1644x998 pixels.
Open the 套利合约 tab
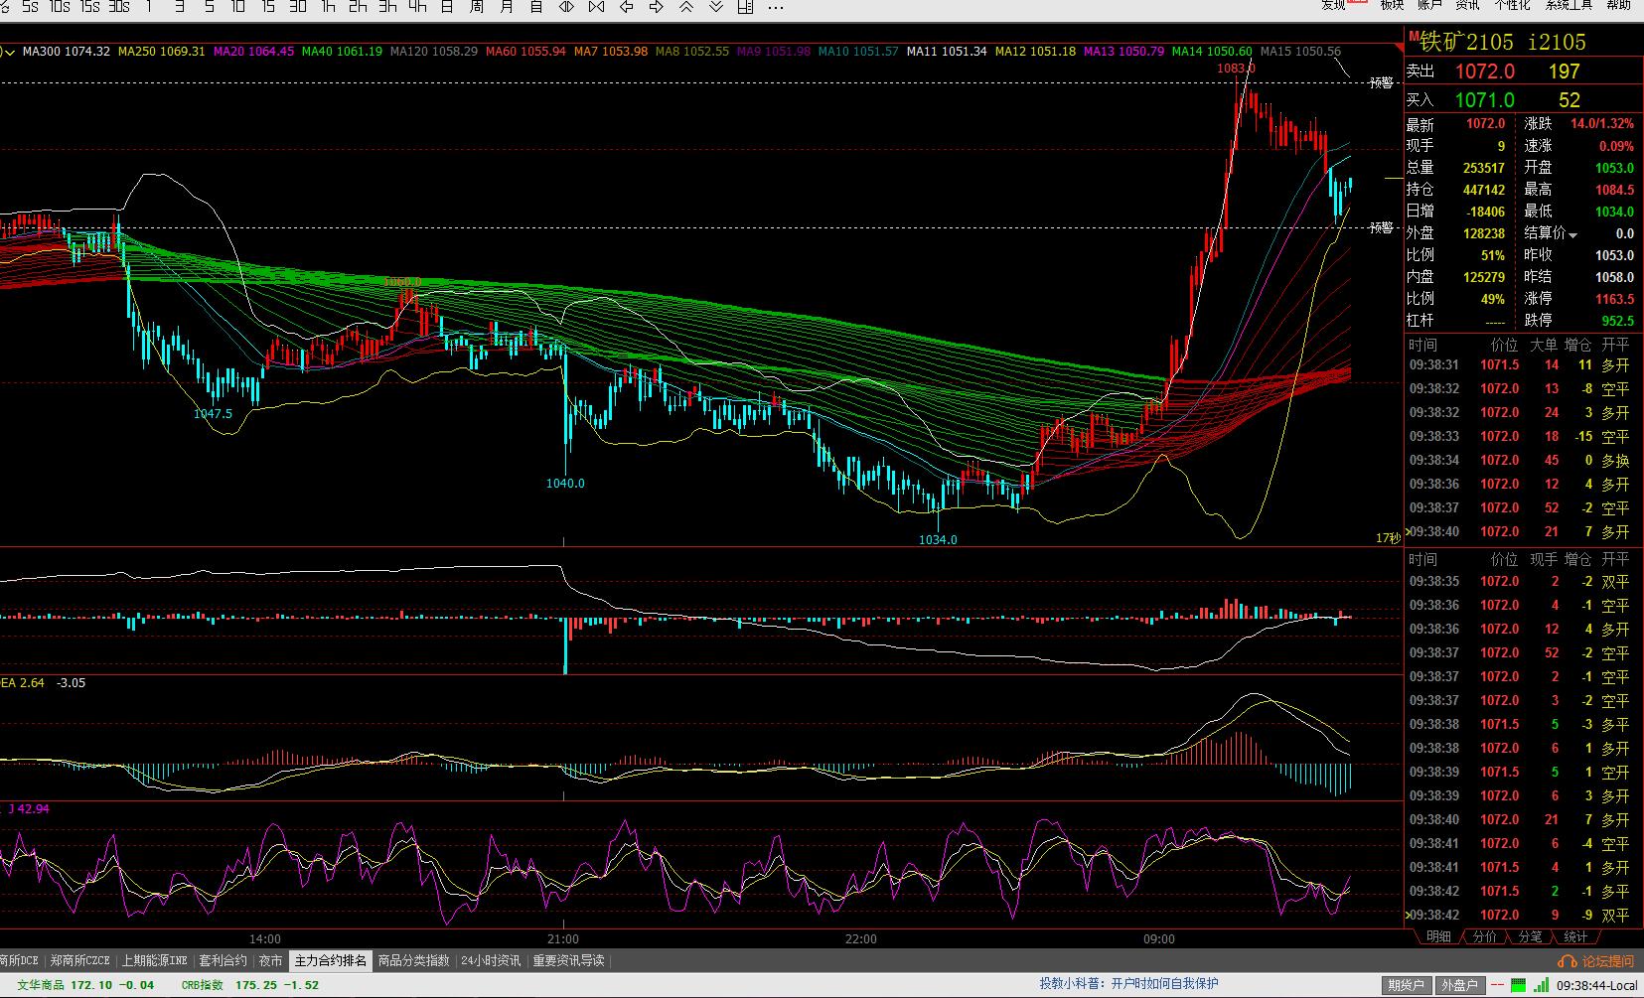tap(224, 961)
